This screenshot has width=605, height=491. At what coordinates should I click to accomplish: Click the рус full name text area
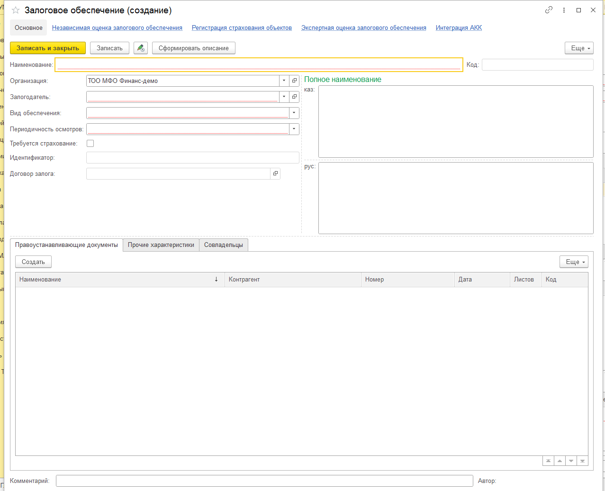(456, 198)
